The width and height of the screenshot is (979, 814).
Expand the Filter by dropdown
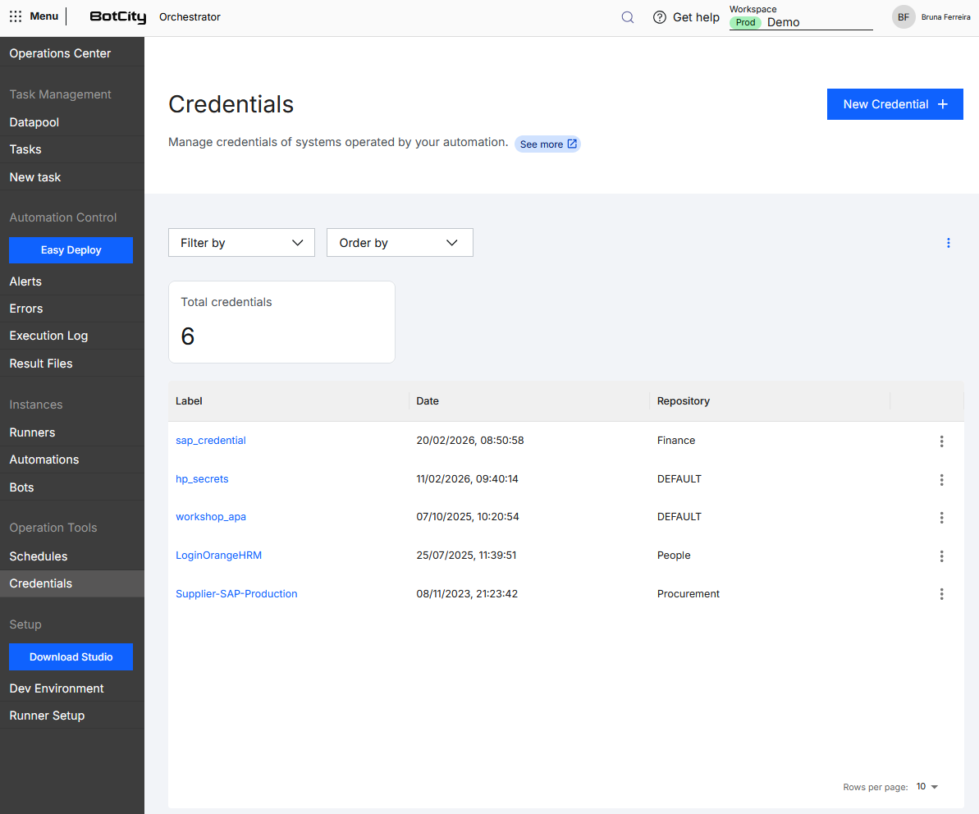coord(241,243)
